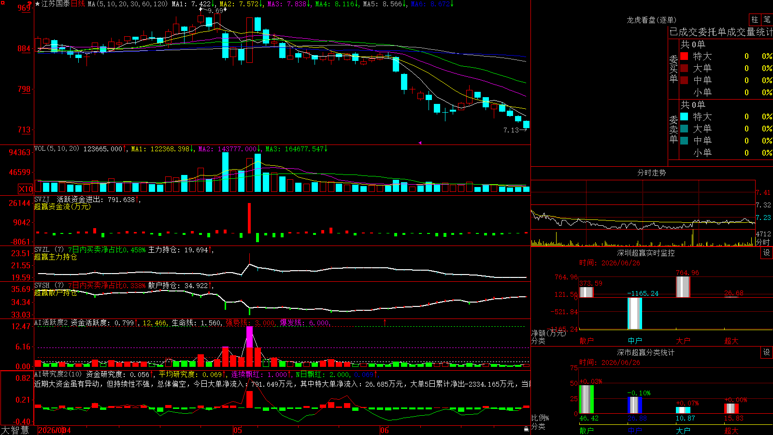Click the 委卖单 section label

[x=673, y=129]
